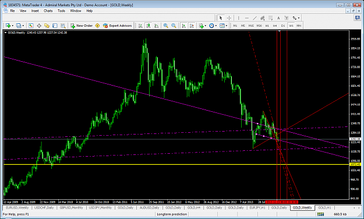Toggle the chart shift icon

coord(192,26)
